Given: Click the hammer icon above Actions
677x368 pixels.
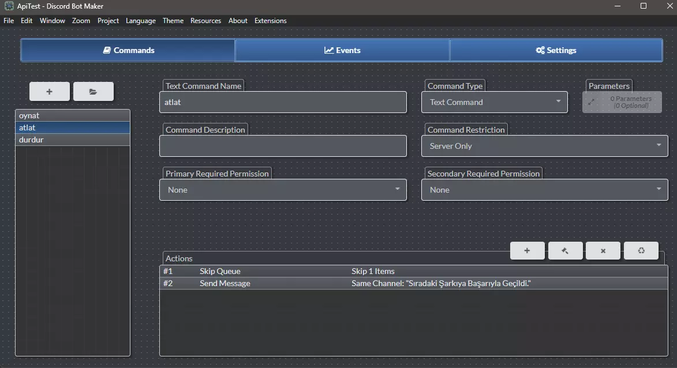Looking at the screenshot, I should pos(565,251).
